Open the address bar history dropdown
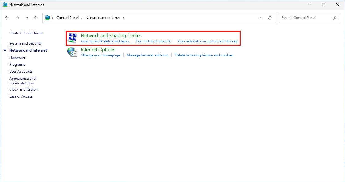Image resolution: width=345 pixels, height=182 pixels. 259,18
